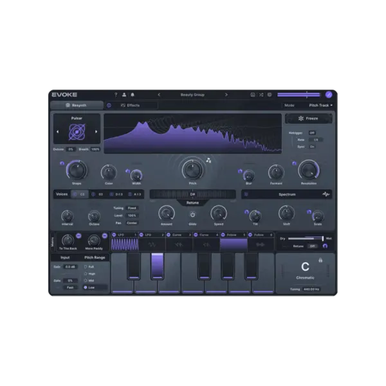Click the Freeze button
This screenshot has height=386, width=386.
click(x=308, y=118)
